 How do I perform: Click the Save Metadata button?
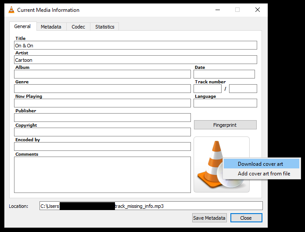tap(209, 218)
